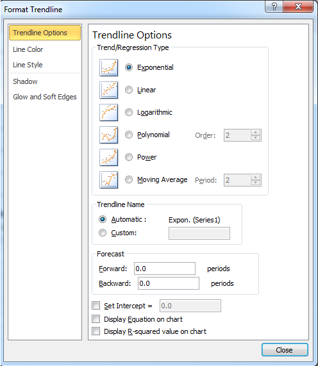Open the Shadow settings category
318x366 pixels.
[x=45, y=81]
